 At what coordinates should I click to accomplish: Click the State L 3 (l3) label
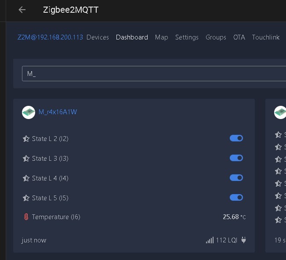point(50,159)
